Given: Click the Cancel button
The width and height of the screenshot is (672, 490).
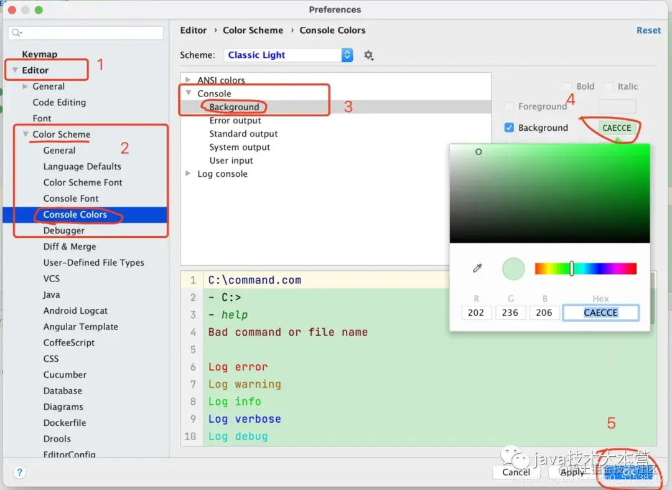Looking at the screenshot, I should (516, 472).
